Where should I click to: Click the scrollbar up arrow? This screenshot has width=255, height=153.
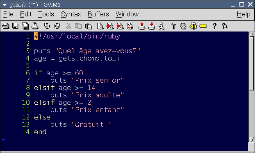pos(251,35)
